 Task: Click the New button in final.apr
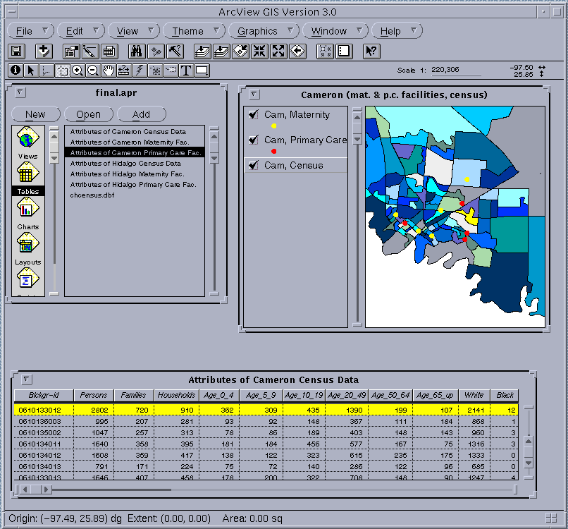(x=35, y=114)
